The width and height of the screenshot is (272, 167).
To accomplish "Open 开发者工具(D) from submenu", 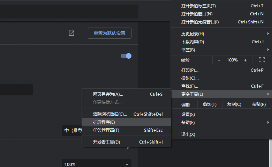I will click(127, 142).
